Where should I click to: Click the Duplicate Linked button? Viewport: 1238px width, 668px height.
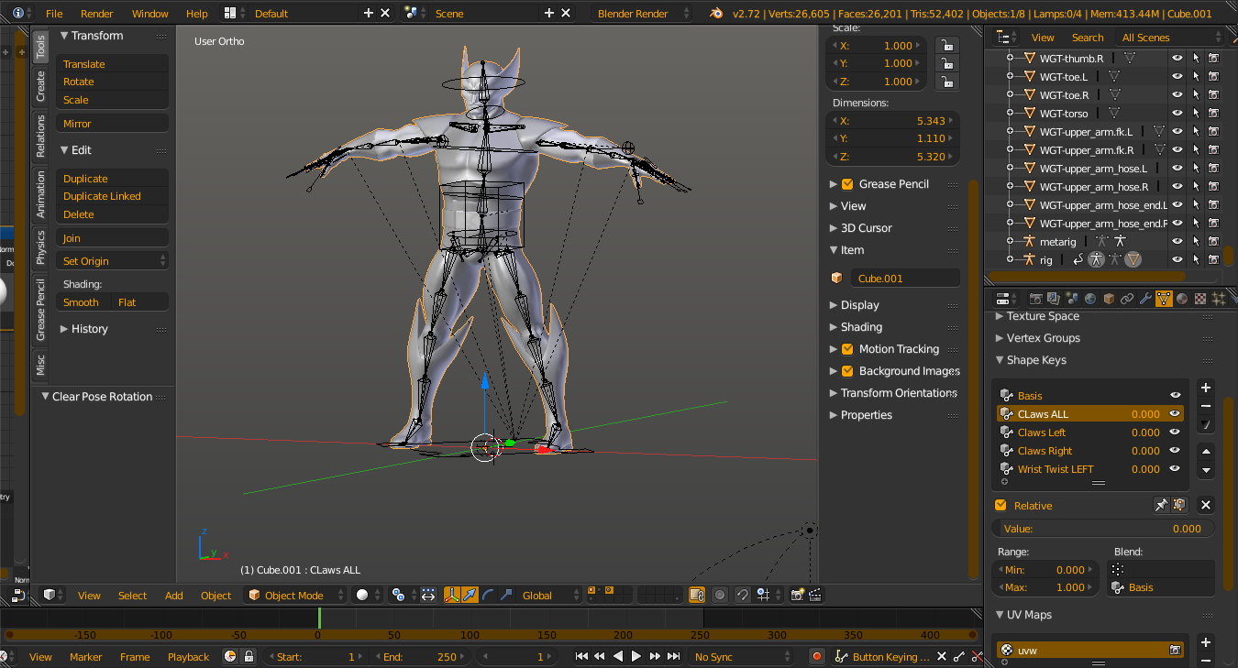click(112, 196)
